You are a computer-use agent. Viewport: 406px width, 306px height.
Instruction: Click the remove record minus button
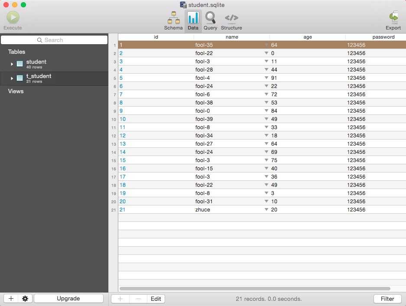pyautogui.click(x=138, y=299)
